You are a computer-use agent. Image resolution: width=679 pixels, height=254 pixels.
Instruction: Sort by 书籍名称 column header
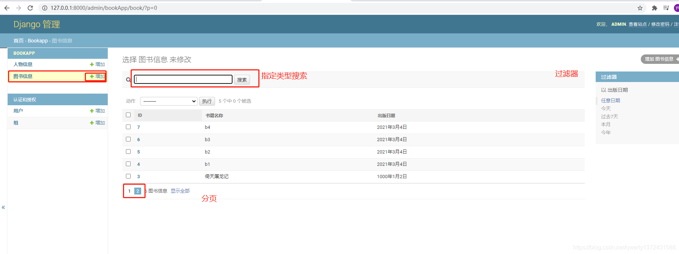pos(214,115)
